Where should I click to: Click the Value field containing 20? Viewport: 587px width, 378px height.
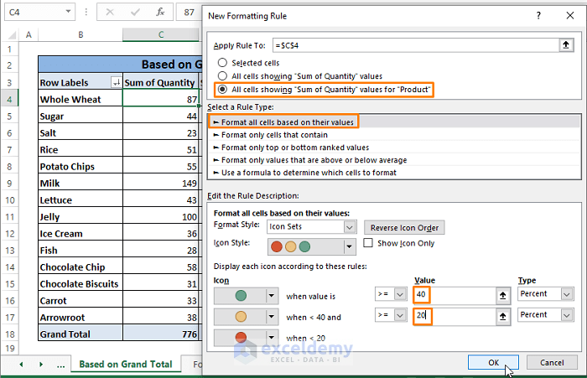pyautogui.click(x=455, y=315)
